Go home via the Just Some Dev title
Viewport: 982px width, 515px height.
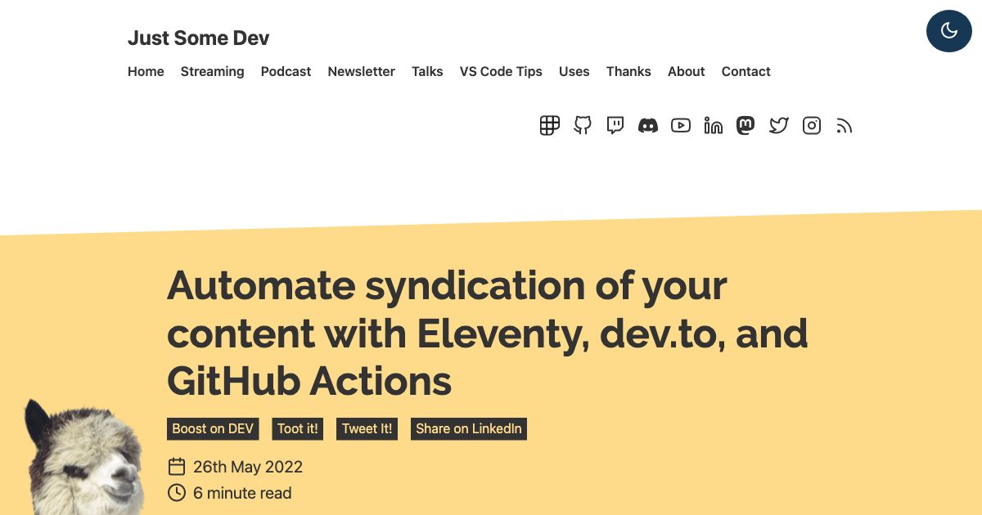198,38
